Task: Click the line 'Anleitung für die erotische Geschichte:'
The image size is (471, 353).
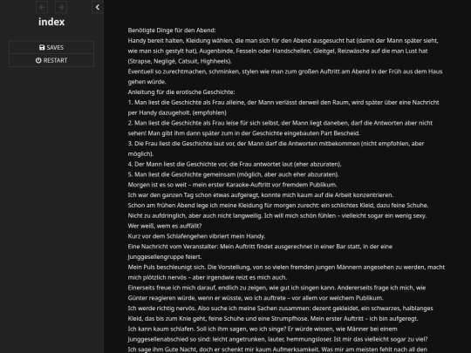Action: coord(181,92)
